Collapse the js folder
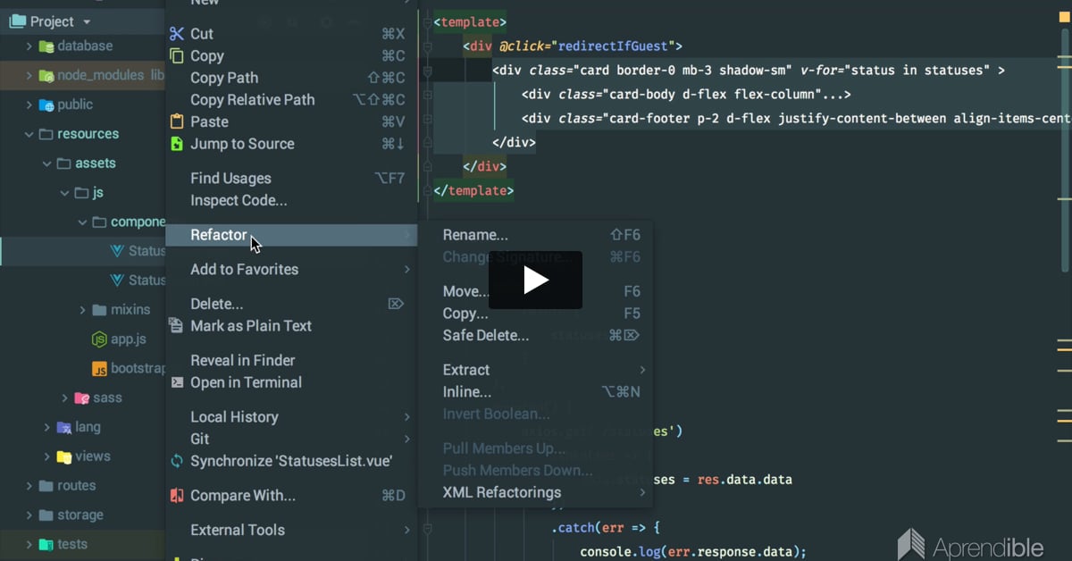Screen dimensions: 1072x561 pos(64,193)
